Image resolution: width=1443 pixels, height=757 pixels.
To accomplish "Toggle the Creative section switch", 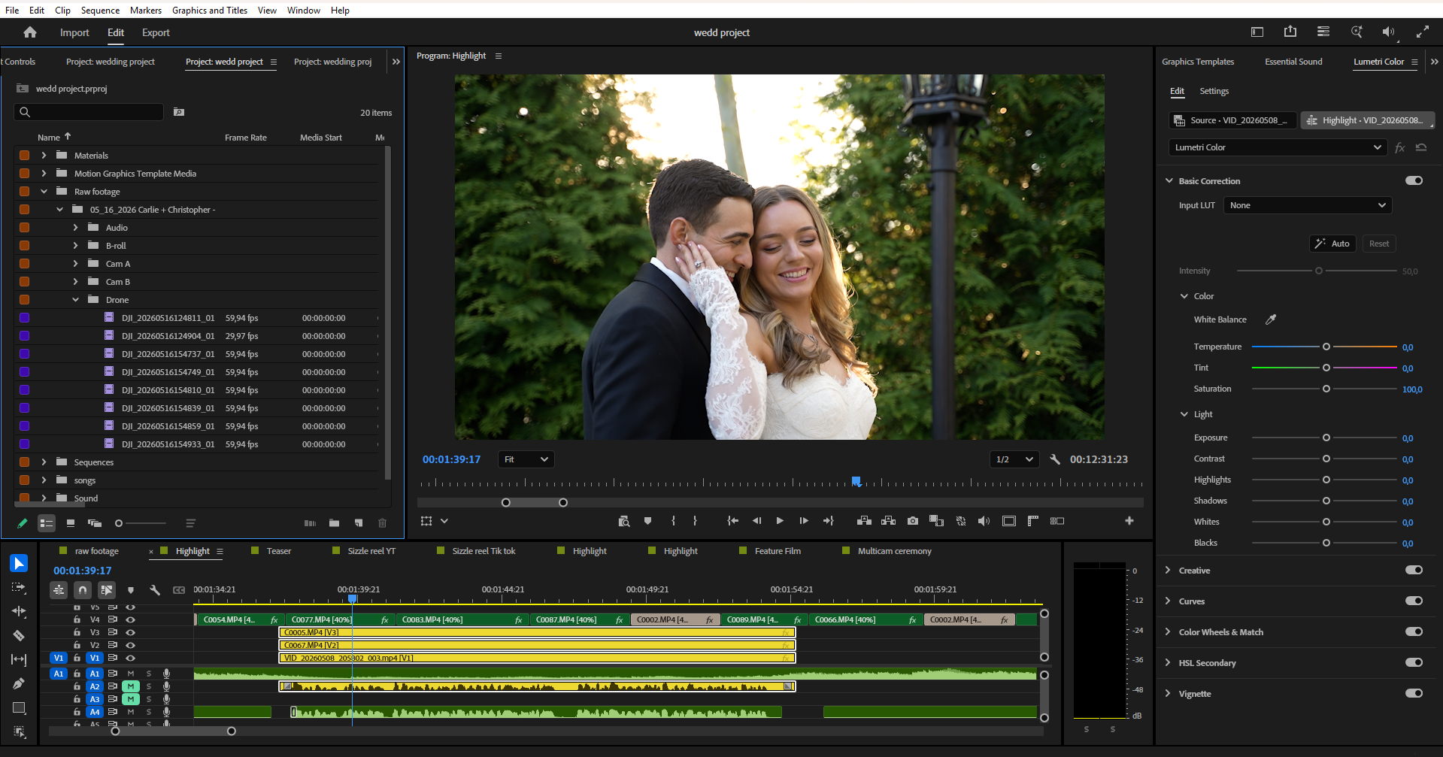I will [x=1414, y=570].
